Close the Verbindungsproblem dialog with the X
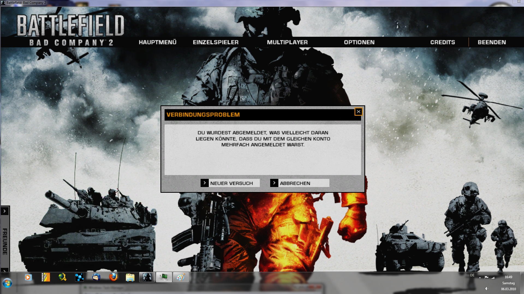Image resolution: width=524 pixels, height=294 pixels. click(358, 112)
